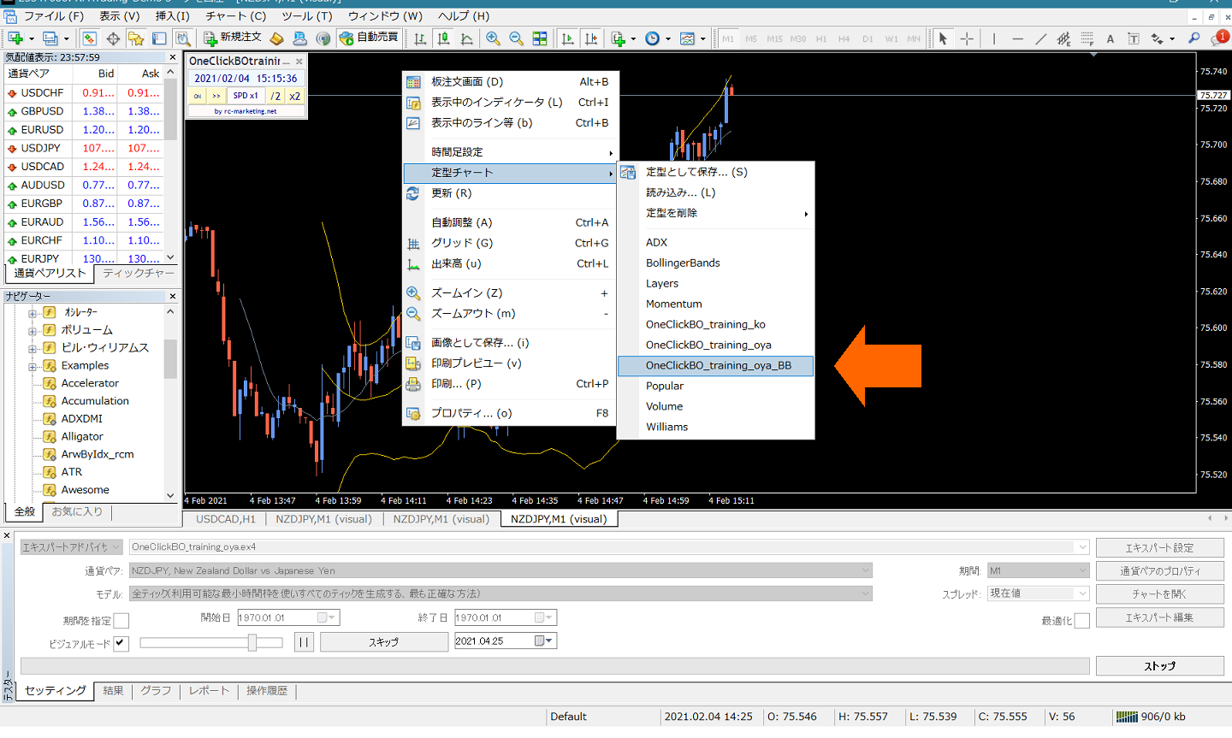The image size is (1232, 738).
Task: Click プロパティ... (o) in context menu
Action: [x=471, y=413]
